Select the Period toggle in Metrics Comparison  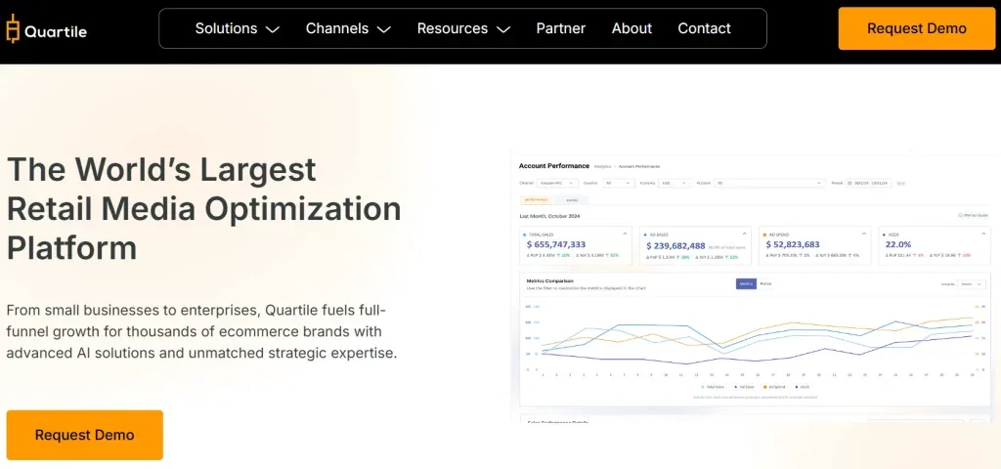[766, 284]
